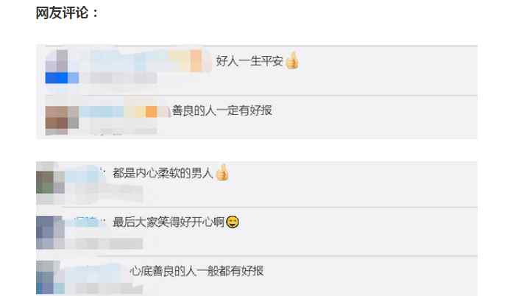
Task: Click blurred username before 心底善良的人一般都有好报
Action: [93, 271]
